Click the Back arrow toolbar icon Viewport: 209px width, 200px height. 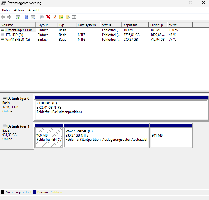[3, 17]
